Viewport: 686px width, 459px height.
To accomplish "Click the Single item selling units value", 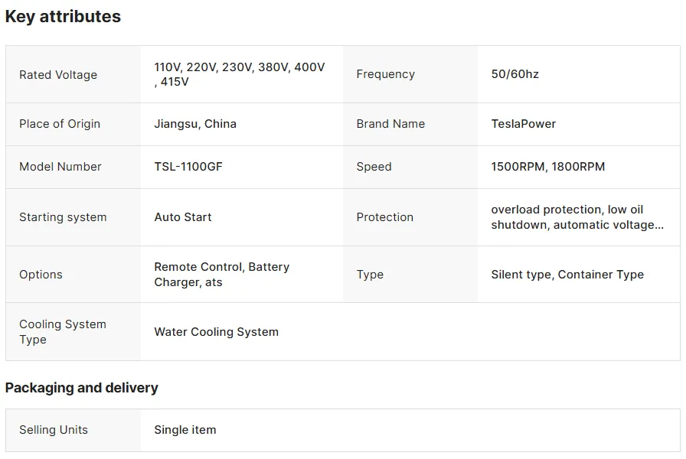I will 185,430.
